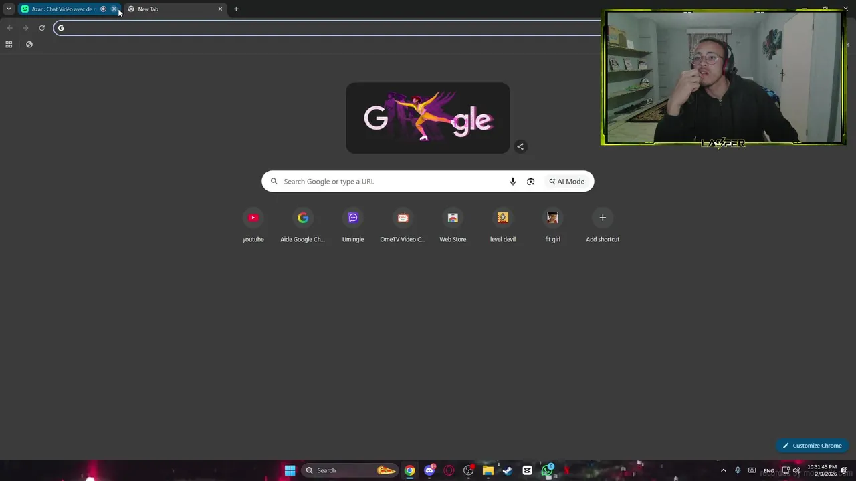Open Opera browser from the taskbar
856x481 pixels.
pyautogui.click(x=449, y=470)
